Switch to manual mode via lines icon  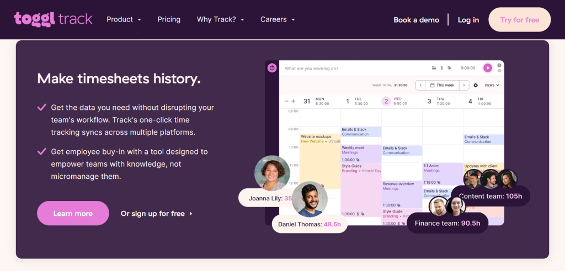tap(499, 71)
